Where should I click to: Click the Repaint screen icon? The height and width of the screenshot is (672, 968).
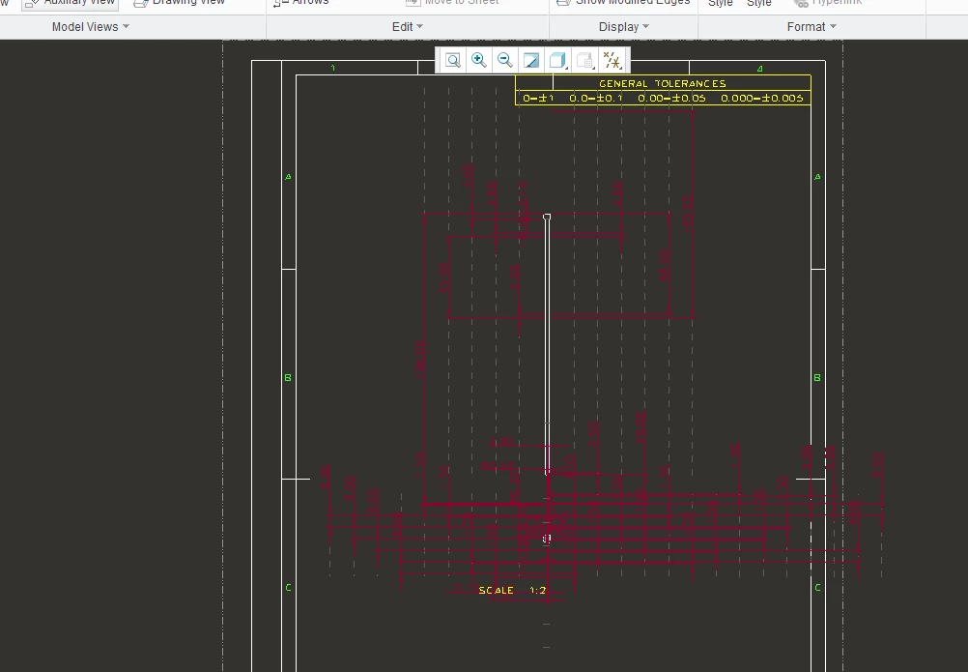(x=531, y=60)
